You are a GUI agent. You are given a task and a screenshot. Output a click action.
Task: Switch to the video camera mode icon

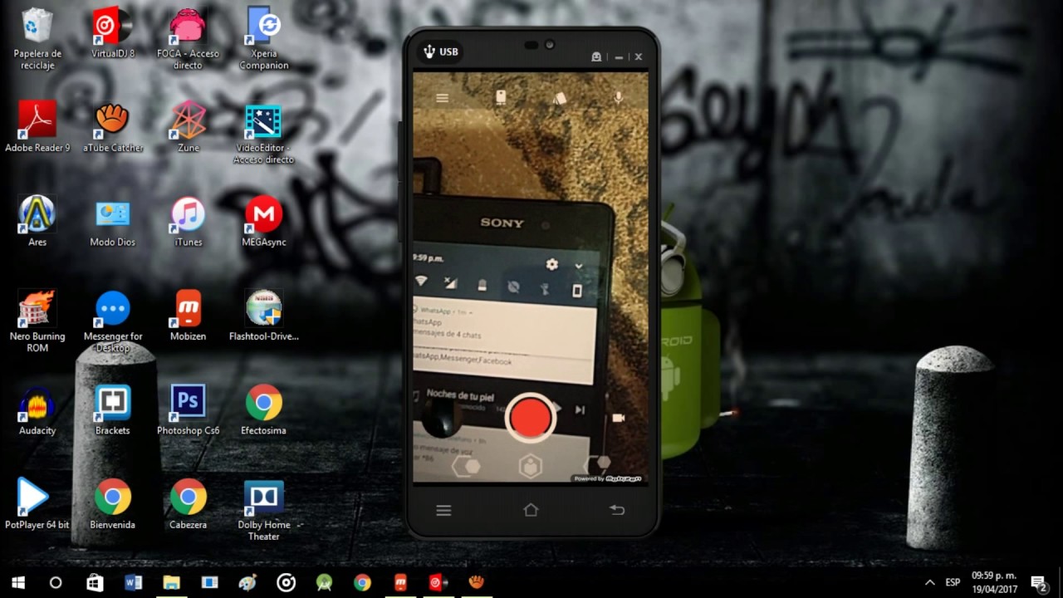619,418
